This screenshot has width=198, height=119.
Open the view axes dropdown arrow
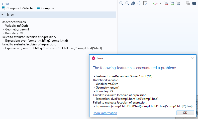tap(160, 3)
